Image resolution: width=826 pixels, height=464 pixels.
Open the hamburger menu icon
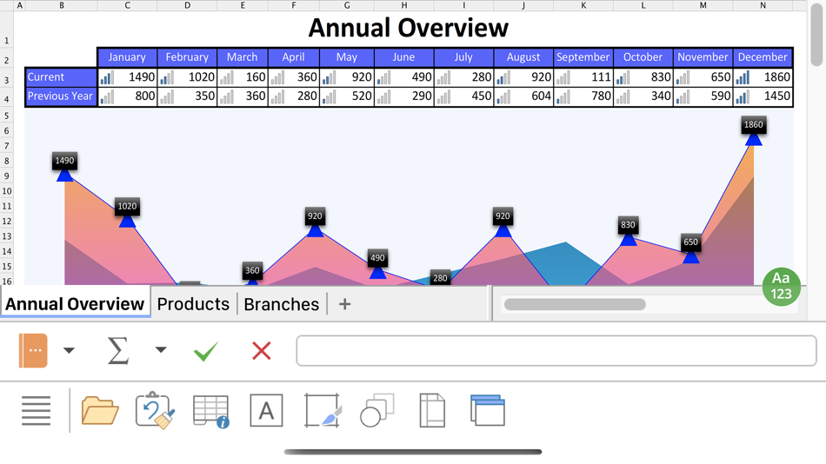[x=36, y=411]
